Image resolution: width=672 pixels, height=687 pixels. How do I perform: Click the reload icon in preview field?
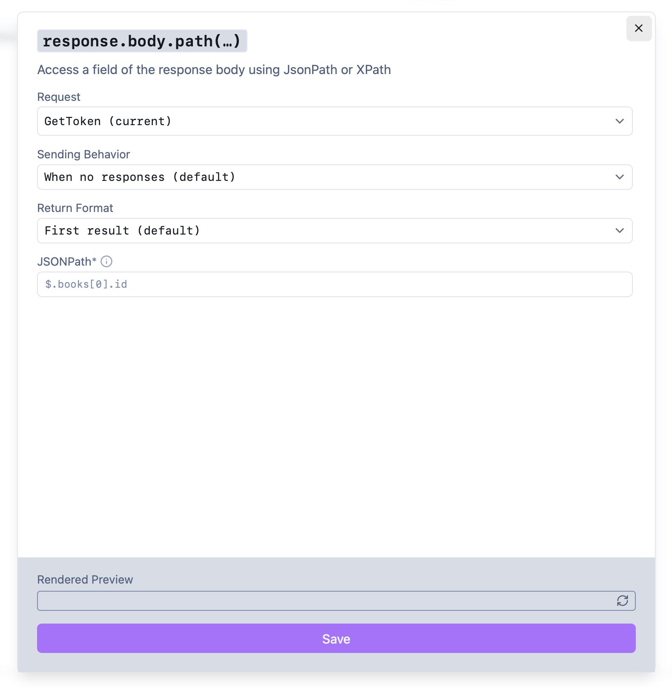(x=622, y=601)
